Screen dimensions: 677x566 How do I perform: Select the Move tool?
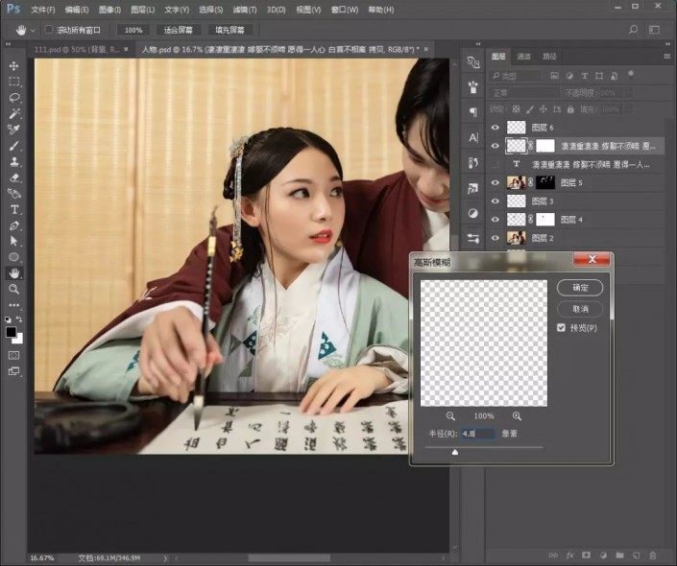coord(13,65)
